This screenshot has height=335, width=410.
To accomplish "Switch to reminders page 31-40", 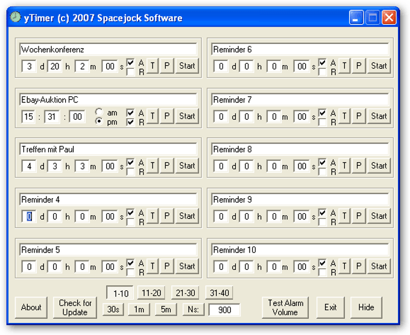I will (219, 293).
